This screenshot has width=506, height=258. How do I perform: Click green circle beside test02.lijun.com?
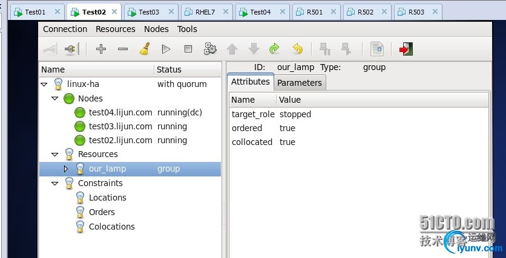click(80, 140)
